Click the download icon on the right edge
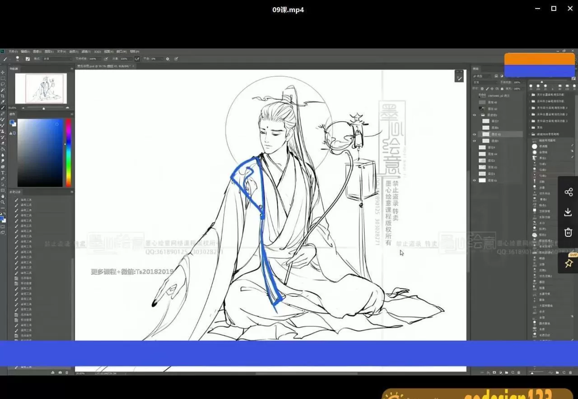The height and width of the screenshot is (399, 578). click(x=568, y=212)
